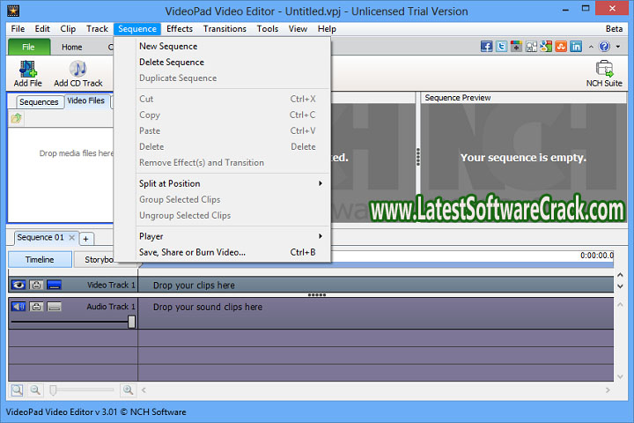
Task: Open the dropdown arrow next to help icon
Action: click(x=618, y=47)
